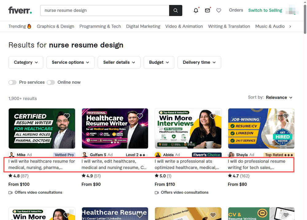Open the Programming & Tech category
This screenshot has width=307, height=220.
point(100,26)
